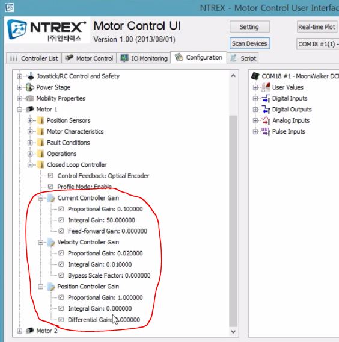The height and width of the screenshot is (342, 339).
Task: Expand the Motor Characteristics folder
Action: (x=30, y=132)
